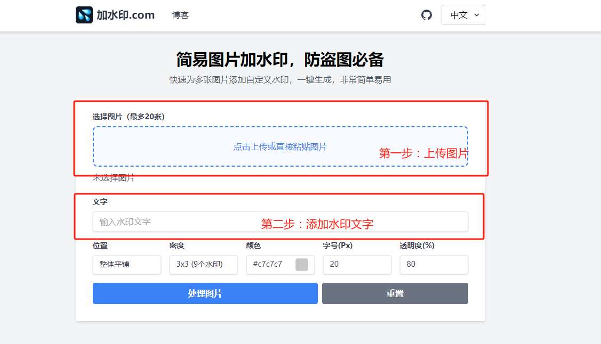This screenshot has height=344, width=601.
Task: Focus the 输入水印文字 text field
Action: (280, 222)
